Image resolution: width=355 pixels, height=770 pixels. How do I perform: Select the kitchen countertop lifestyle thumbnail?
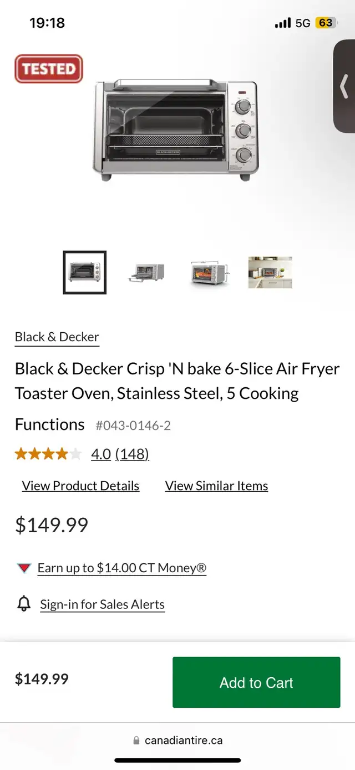(x=270, y=273)
